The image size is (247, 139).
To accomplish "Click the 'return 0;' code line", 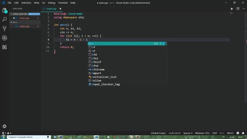I will tap(67, 47).
